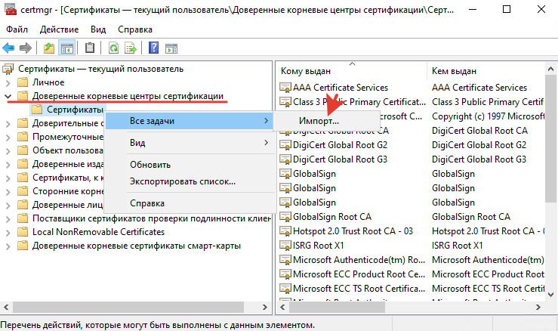Viewport: 558px width, 331px height.
Task: Go up one level with folder-arrow icon
Action: click(x=49, y=48)
